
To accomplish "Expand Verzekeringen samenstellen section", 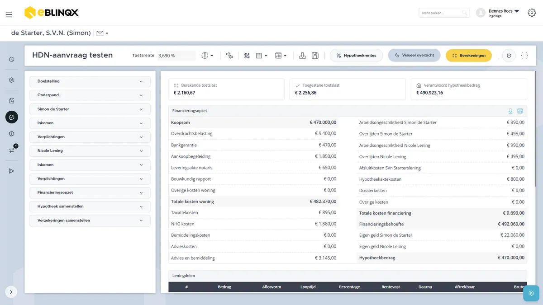I will pos(90,221).
